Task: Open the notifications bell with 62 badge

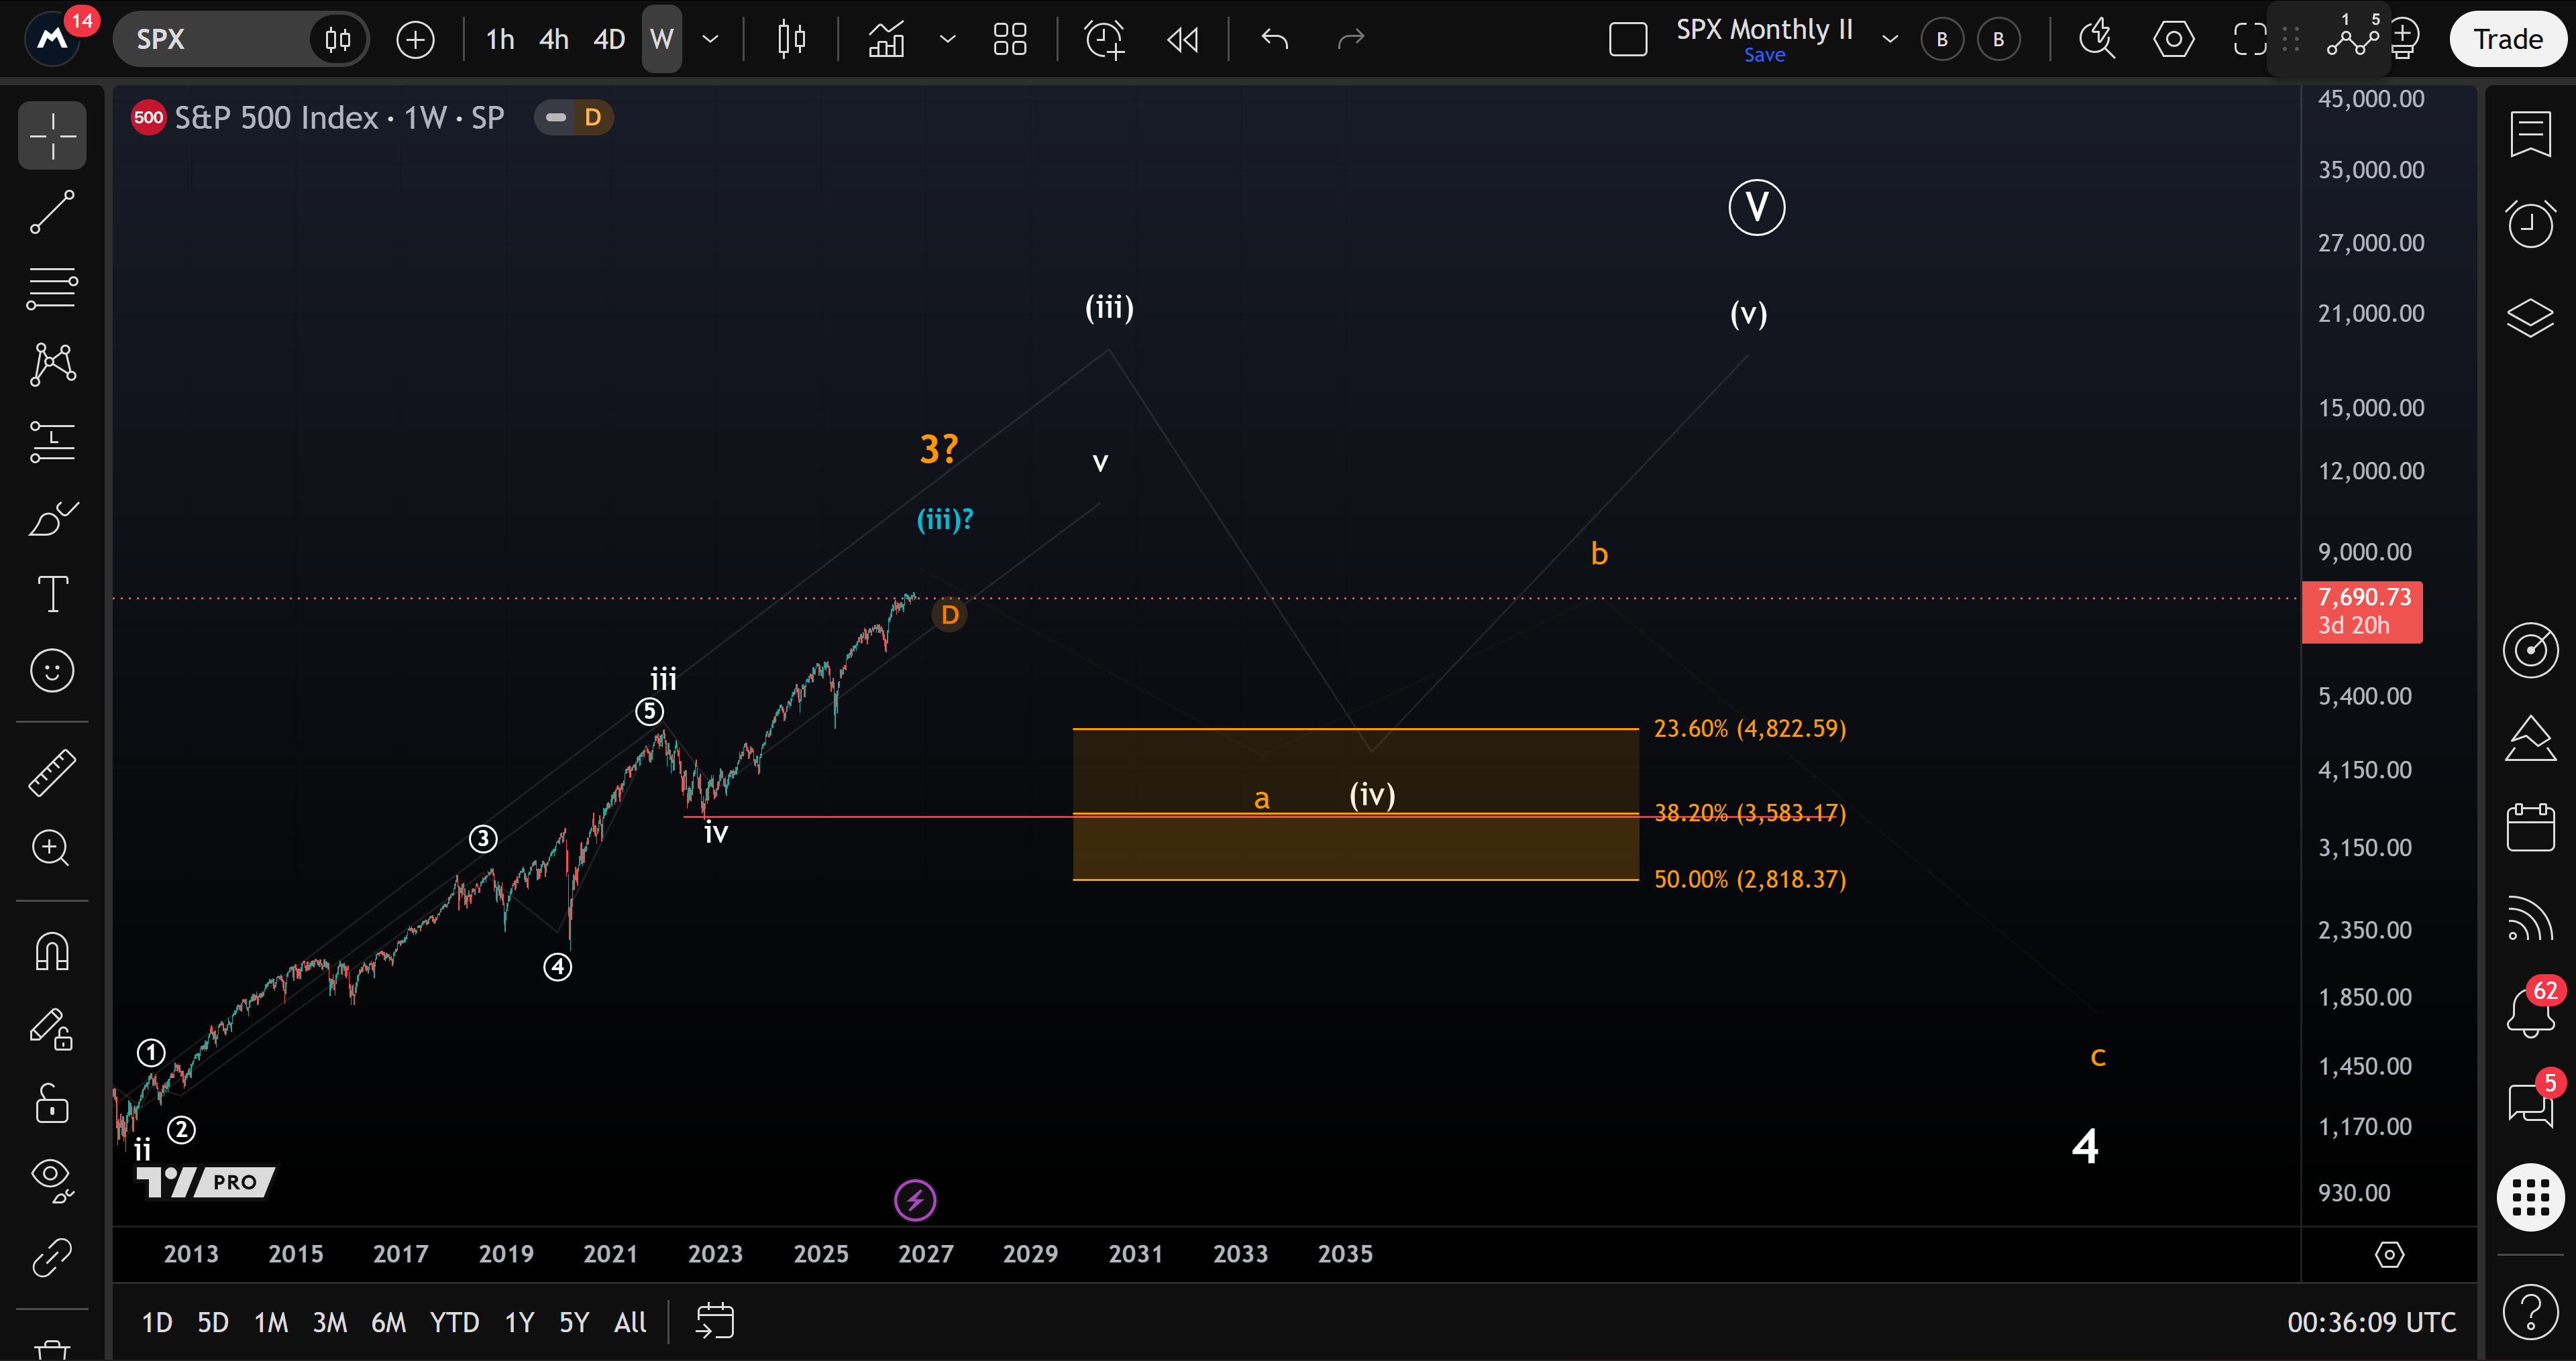Action: pyautogui.click(x=2531, y=1011)
